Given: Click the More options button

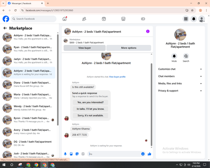Looking at the screenshot, I should (129, 48).
